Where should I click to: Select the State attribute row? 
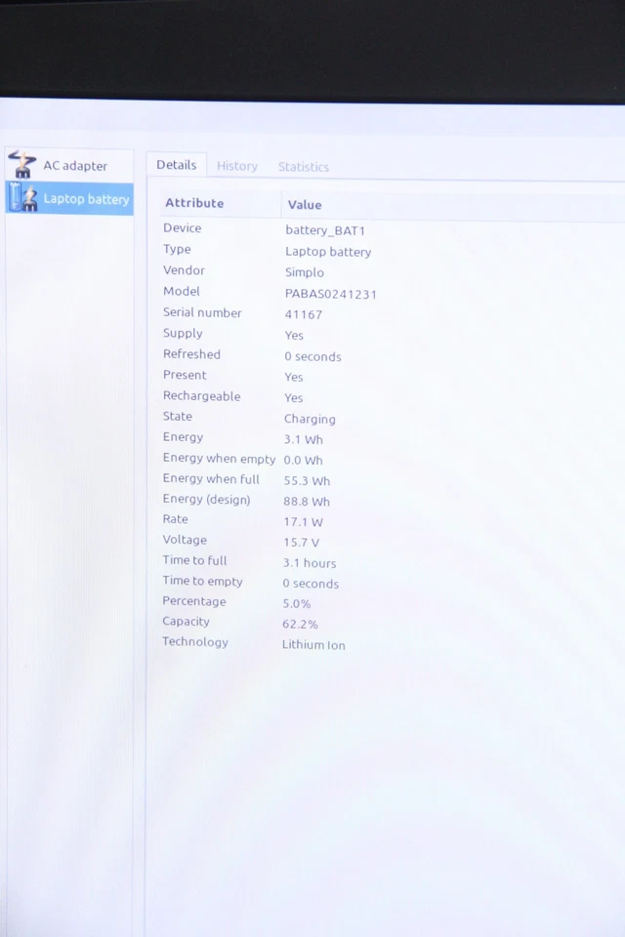(177, 417)
